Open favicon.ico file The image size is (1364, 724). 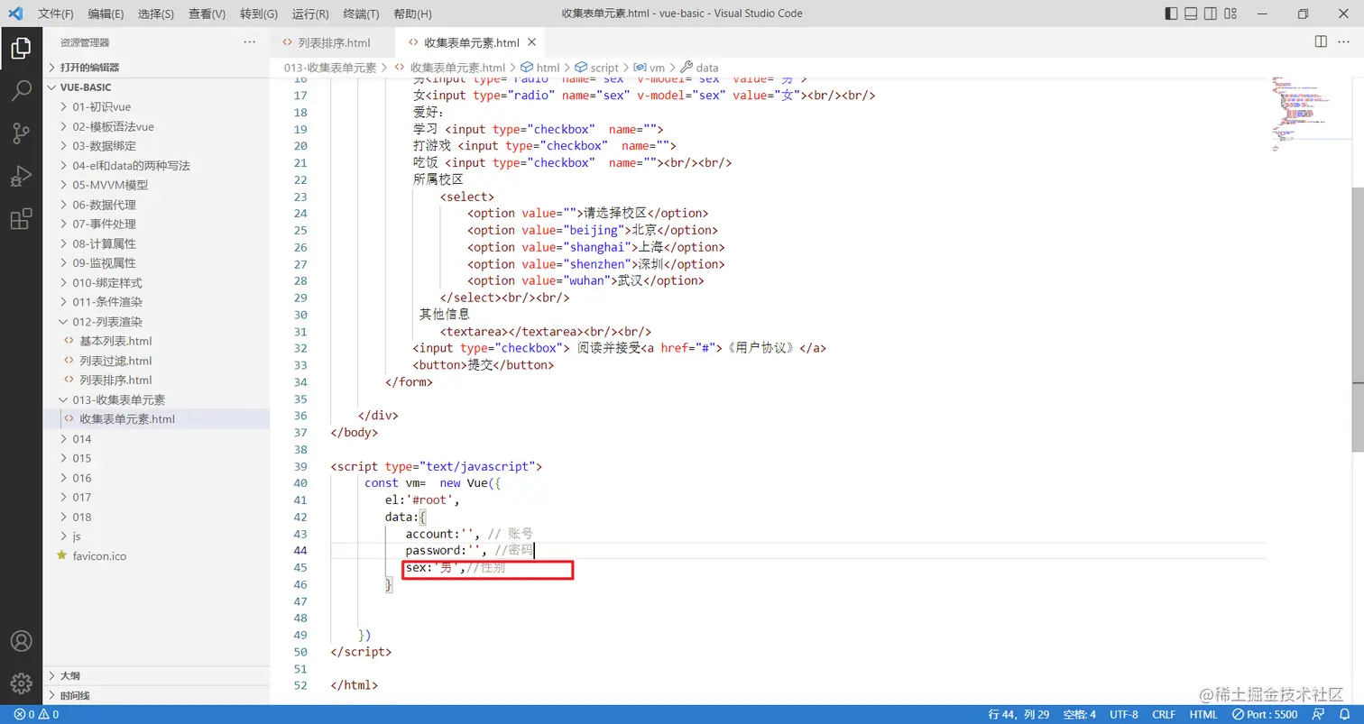(x=157, y=556)
